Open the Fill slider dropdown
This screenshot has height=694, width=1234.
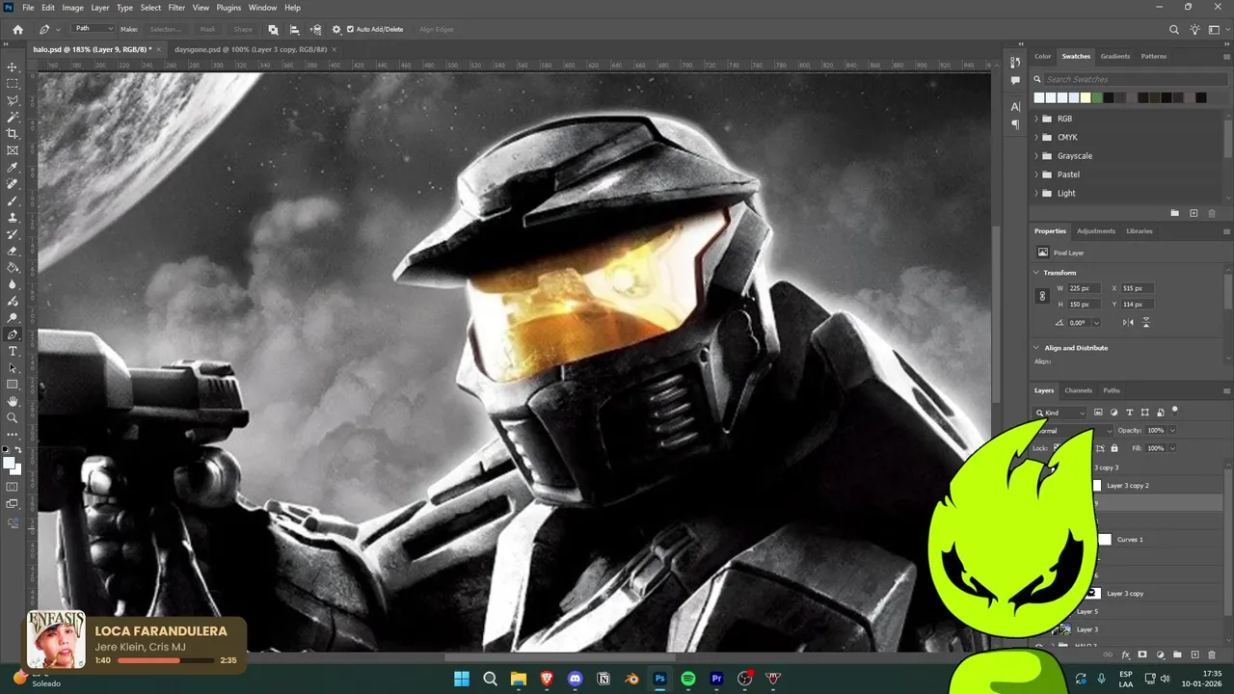tap(1172, 448)
